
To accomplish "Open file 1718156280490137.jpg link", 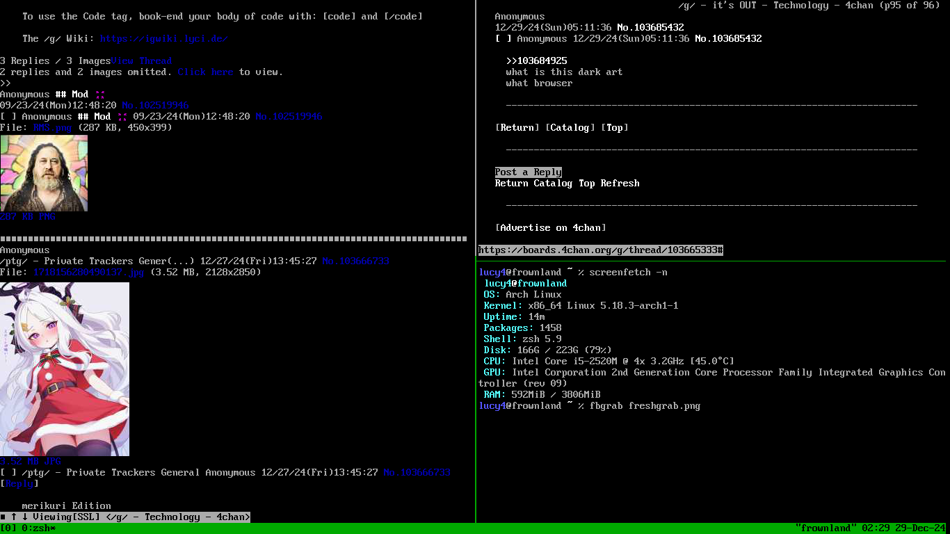I will click(88, 272).
